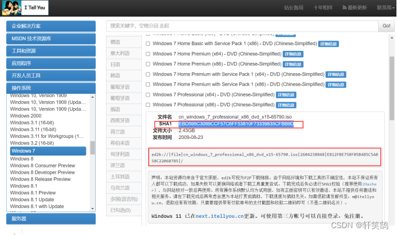Click the Go! search button
The height and width of the screenshot is (235, 397).
coord(386,26)
